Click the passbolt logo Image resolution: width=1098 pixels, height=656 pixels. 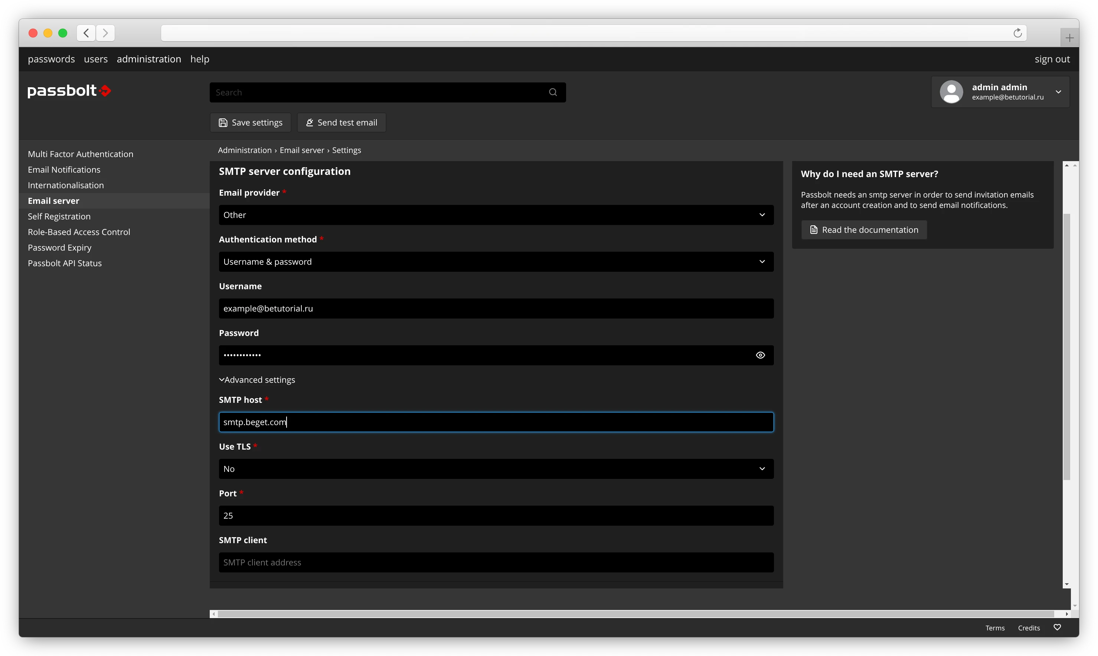(x=69, y=91)
